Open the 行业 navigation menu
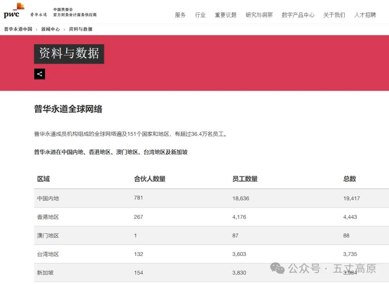The width and height of the screenshot is (389, 284). [200, 15]
